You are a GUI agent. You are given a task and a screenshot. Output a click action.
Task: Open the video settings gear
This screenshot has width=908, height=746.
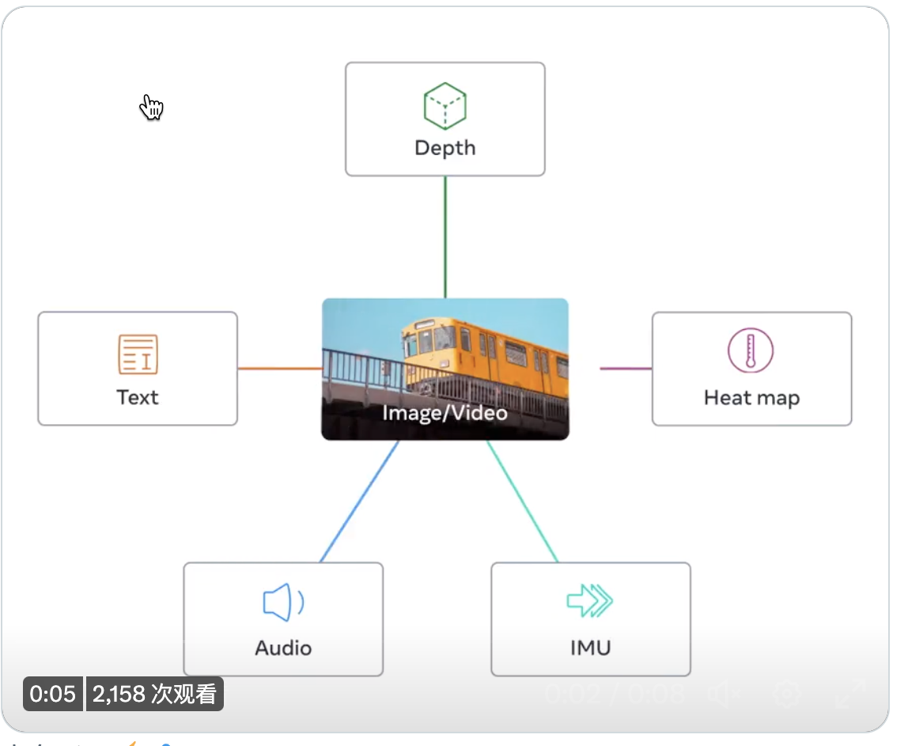788,693
